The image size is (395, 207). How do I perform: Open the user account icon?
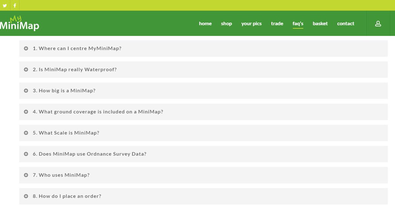(x=378, y=24)
